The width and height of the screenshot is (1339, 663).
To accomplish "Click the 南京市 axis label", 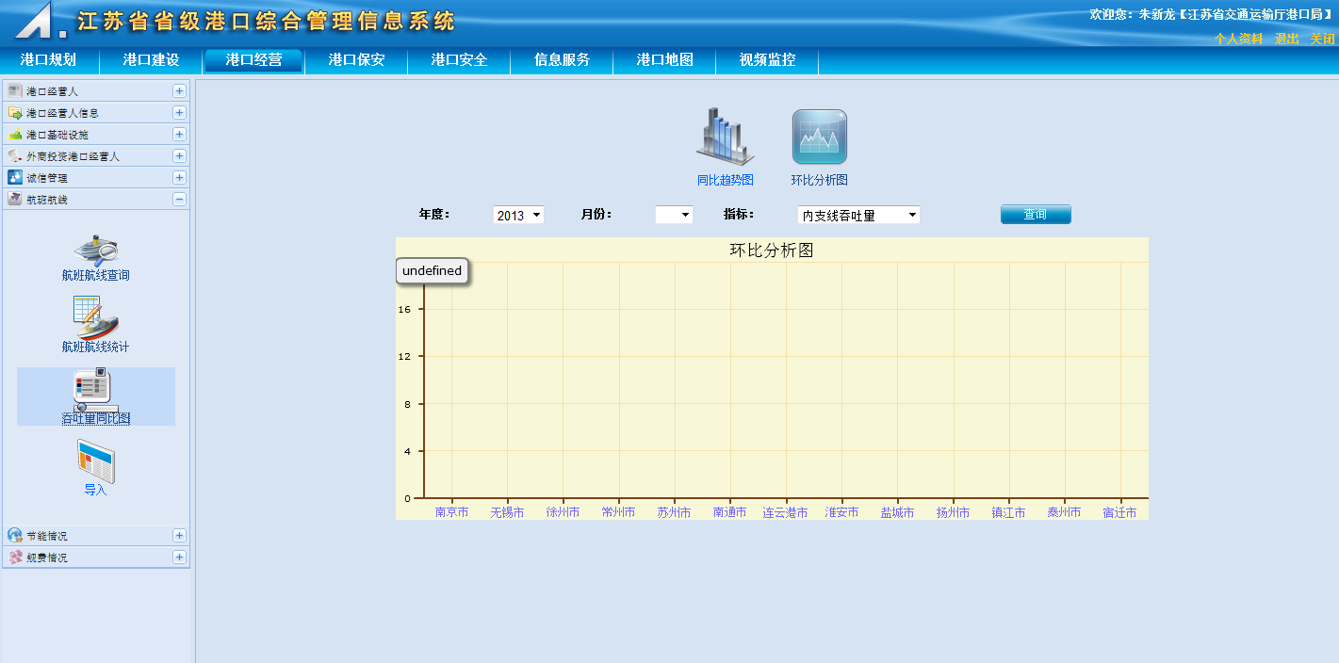I will point(451,512).
